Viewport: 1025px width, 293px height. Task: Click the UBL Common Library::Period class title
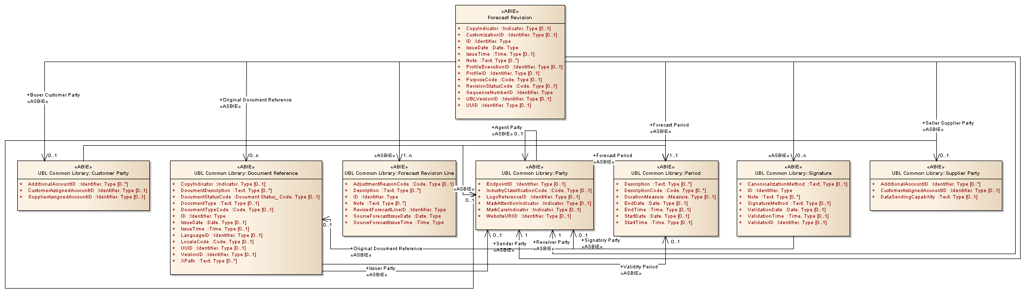pos(665,173)
